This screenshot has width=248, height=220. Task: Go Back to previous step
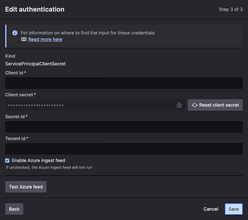click(x=14, y=209)
